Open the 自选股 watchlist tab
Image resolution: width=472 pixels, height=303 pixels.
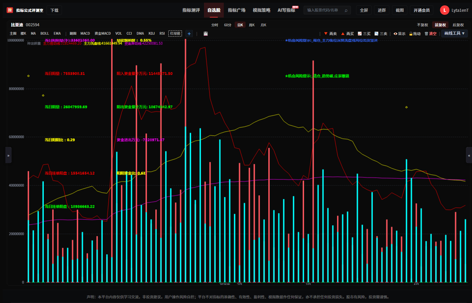point(214,10)
